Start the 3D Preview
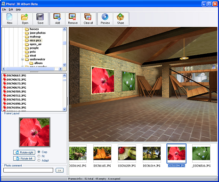Viewport: 219px width, 182px height. tap(105, 17)
